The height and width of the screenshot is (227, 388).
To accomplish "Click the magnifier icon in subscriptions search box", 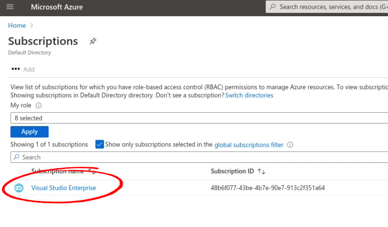I will [16, 157].
